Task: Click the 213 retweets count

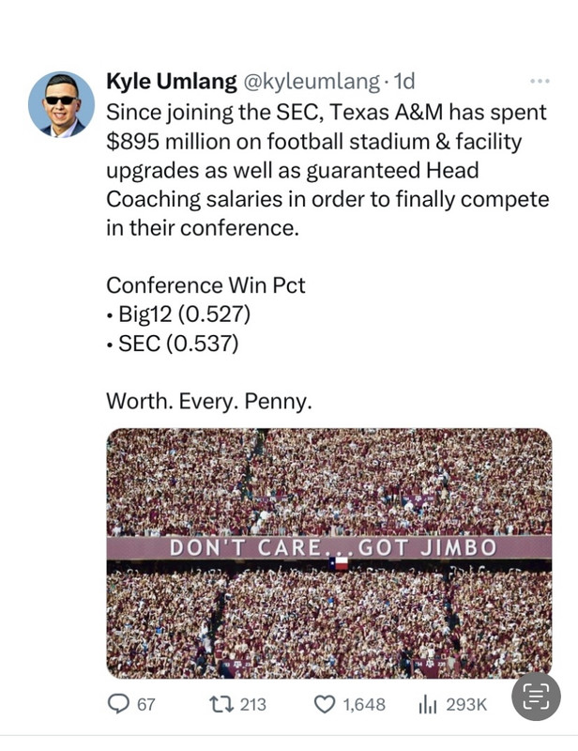Action: (x=253, y=703)
